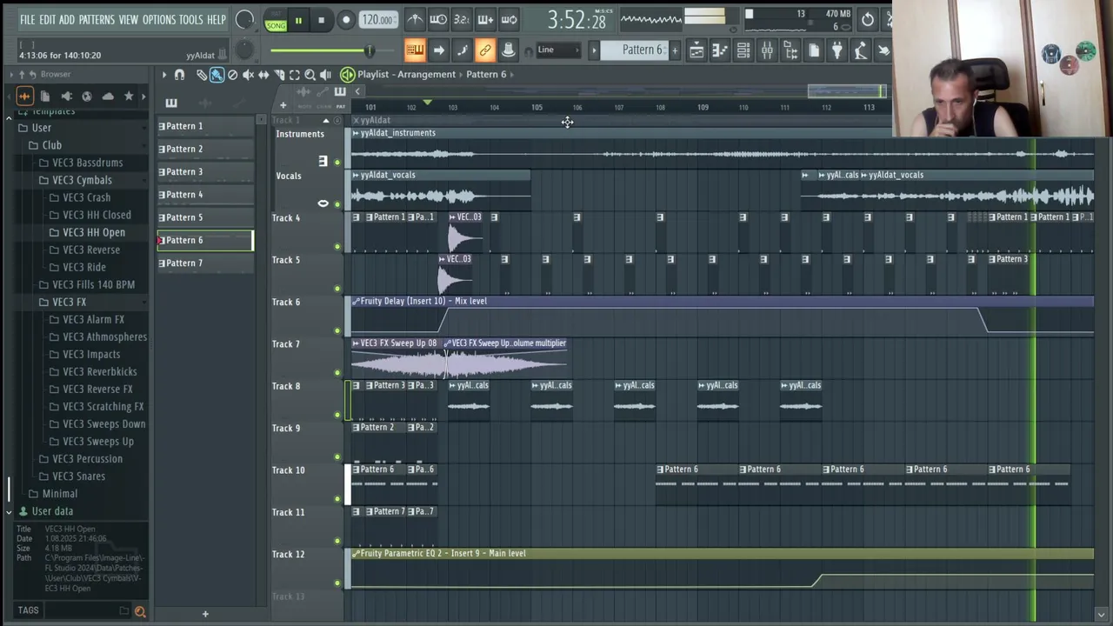The height and width of the screenshot is (626, 1113).
Task: Open the PATTERNS menu
Action: click(x=97, y=19)
